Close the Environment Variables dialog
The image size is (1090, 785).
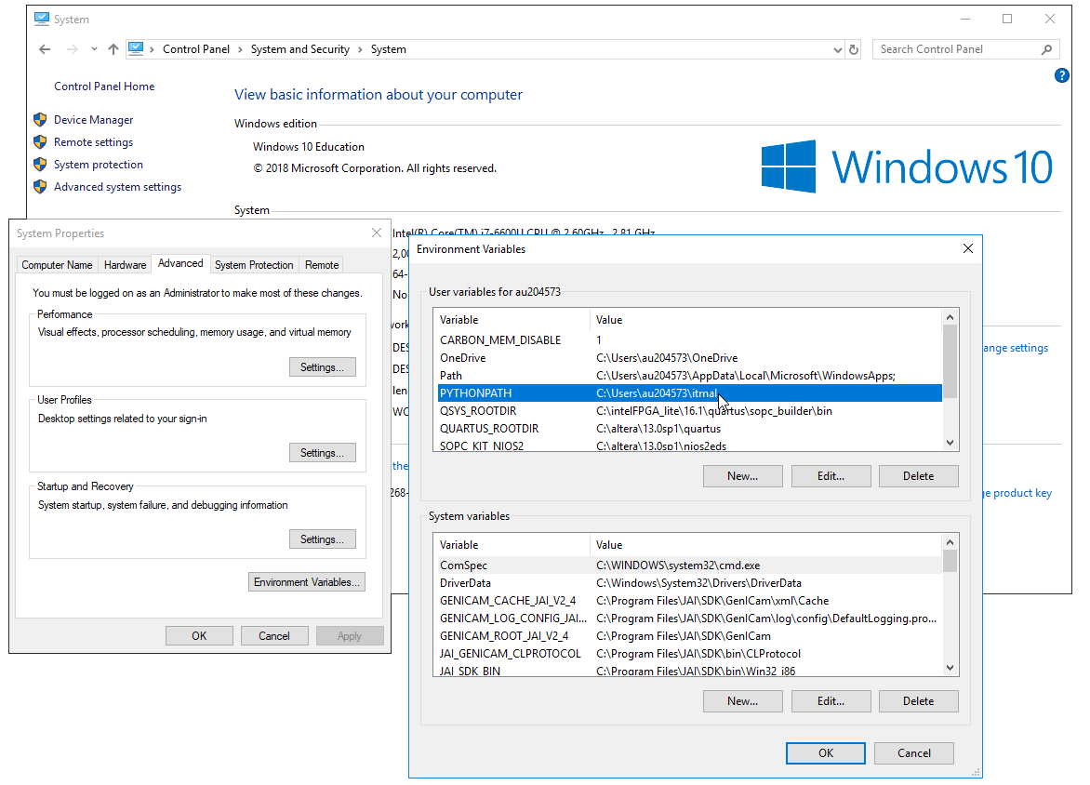(967, 249)
